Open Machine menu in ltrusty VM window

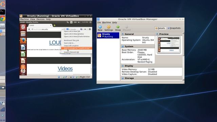point(24,19)
